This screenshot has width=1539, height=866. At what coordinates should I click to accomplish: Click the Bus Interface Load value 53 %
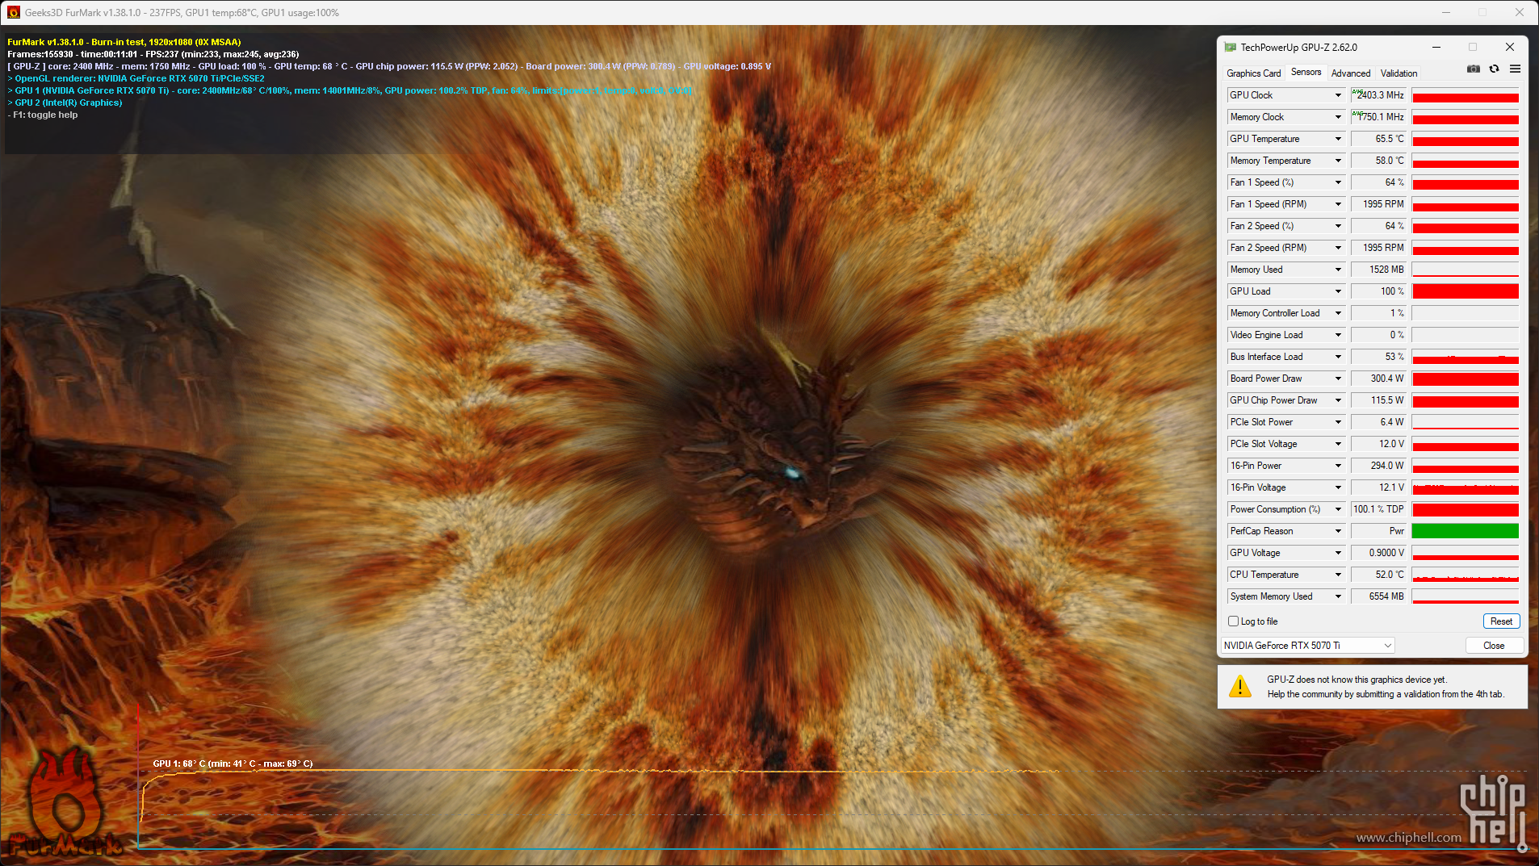(x=1378, y=357)
